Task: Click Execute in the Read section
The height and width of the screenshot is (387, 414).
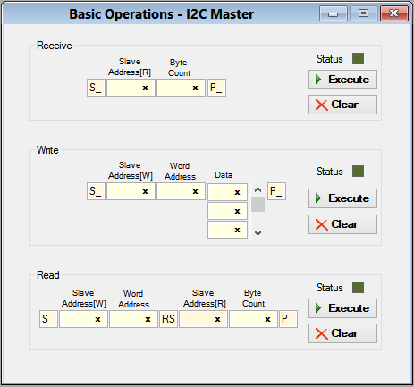Action: point(342,308)
